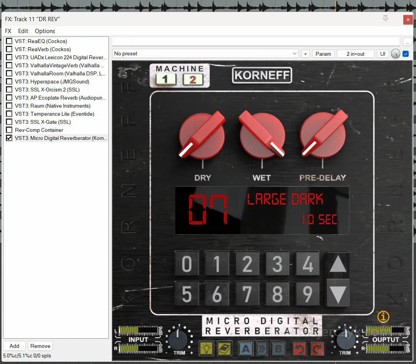Open the 2 in+out routing selector
Screen dimensions: 416x364
click(355, 54)
